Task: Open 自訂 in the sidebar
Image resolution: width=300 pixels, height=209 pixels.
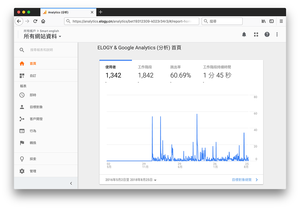Action: (x=46, y=76)
